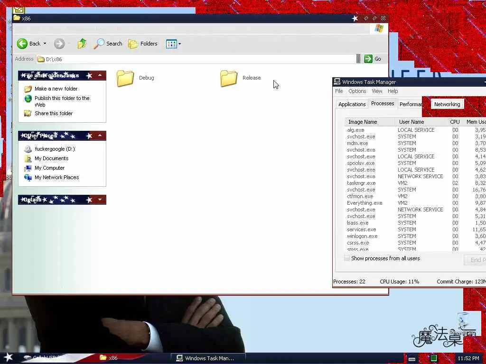Select the Release folder icon

tap(229, 78)
